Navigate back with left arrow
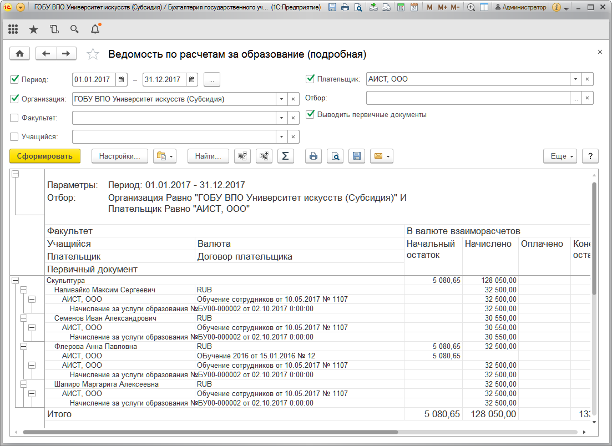612x446 pixels. (46, 54)
